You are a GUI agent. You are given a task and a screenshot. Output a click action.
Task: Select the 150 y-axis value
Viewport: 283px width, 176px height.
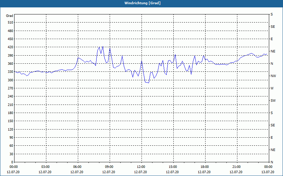(11, 121)
